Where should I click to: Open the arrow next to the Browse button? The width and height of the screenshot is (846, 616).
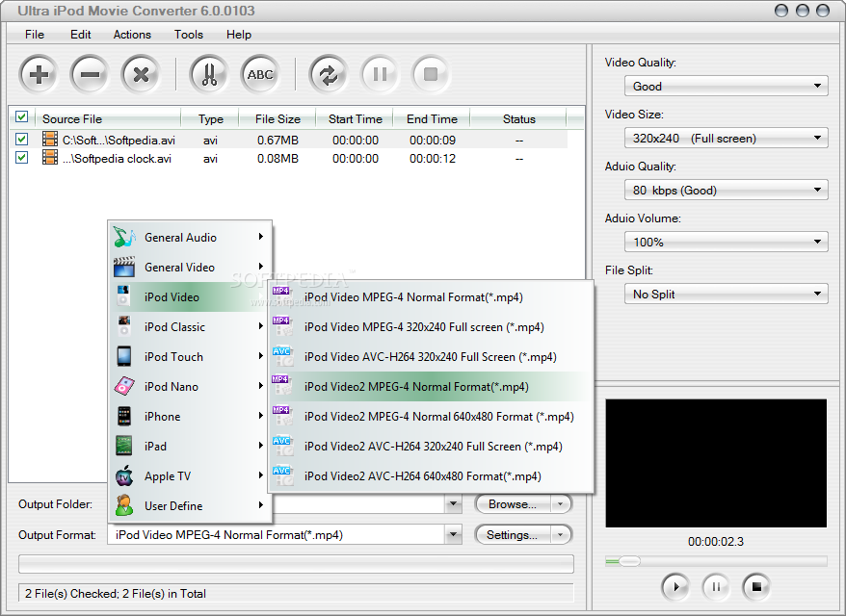coord(561,504)
